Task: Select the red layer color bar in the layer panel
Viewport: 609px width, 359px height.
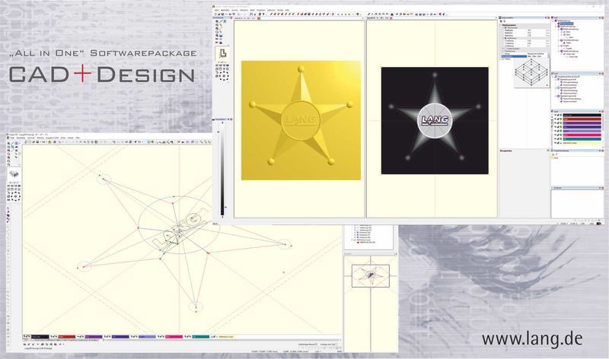Action: click(582, 119)
